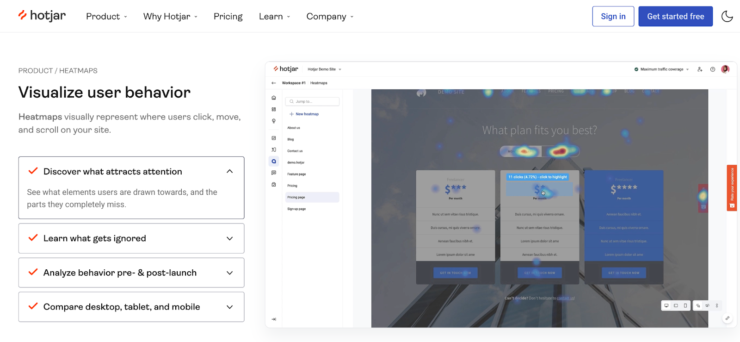The image size is (740, 342).
Task: Expand Compare desktop, tablet, and mobile section
Action: coord(131,307)
